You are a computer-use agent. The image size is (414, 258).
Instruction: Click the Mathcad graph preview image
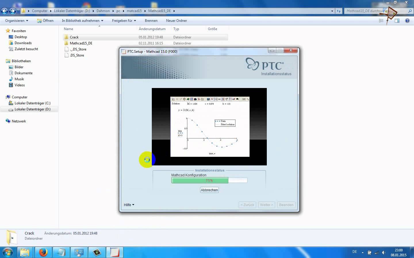pos(209,127)
